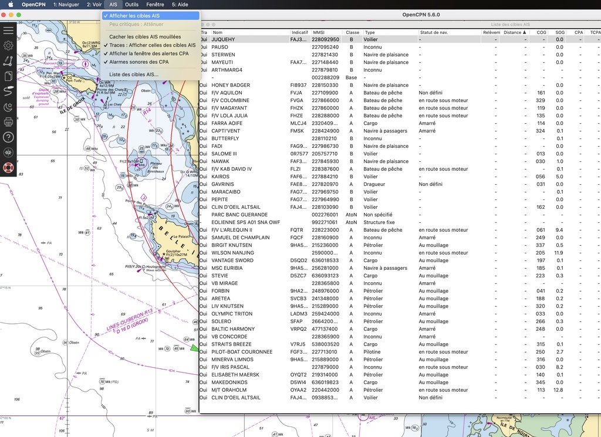Select the HONEY BADGER target row
Screen dimensions: 601x437
click(400, 85)
